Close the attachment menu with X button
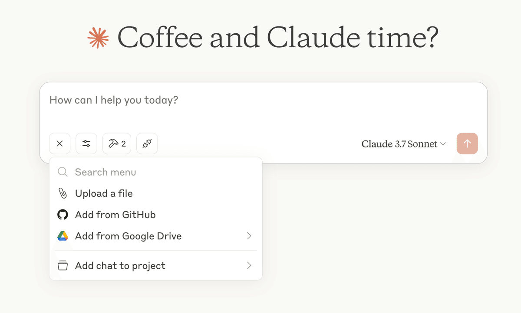The height and width of the screenshot is (313, 521). [60, 143]
